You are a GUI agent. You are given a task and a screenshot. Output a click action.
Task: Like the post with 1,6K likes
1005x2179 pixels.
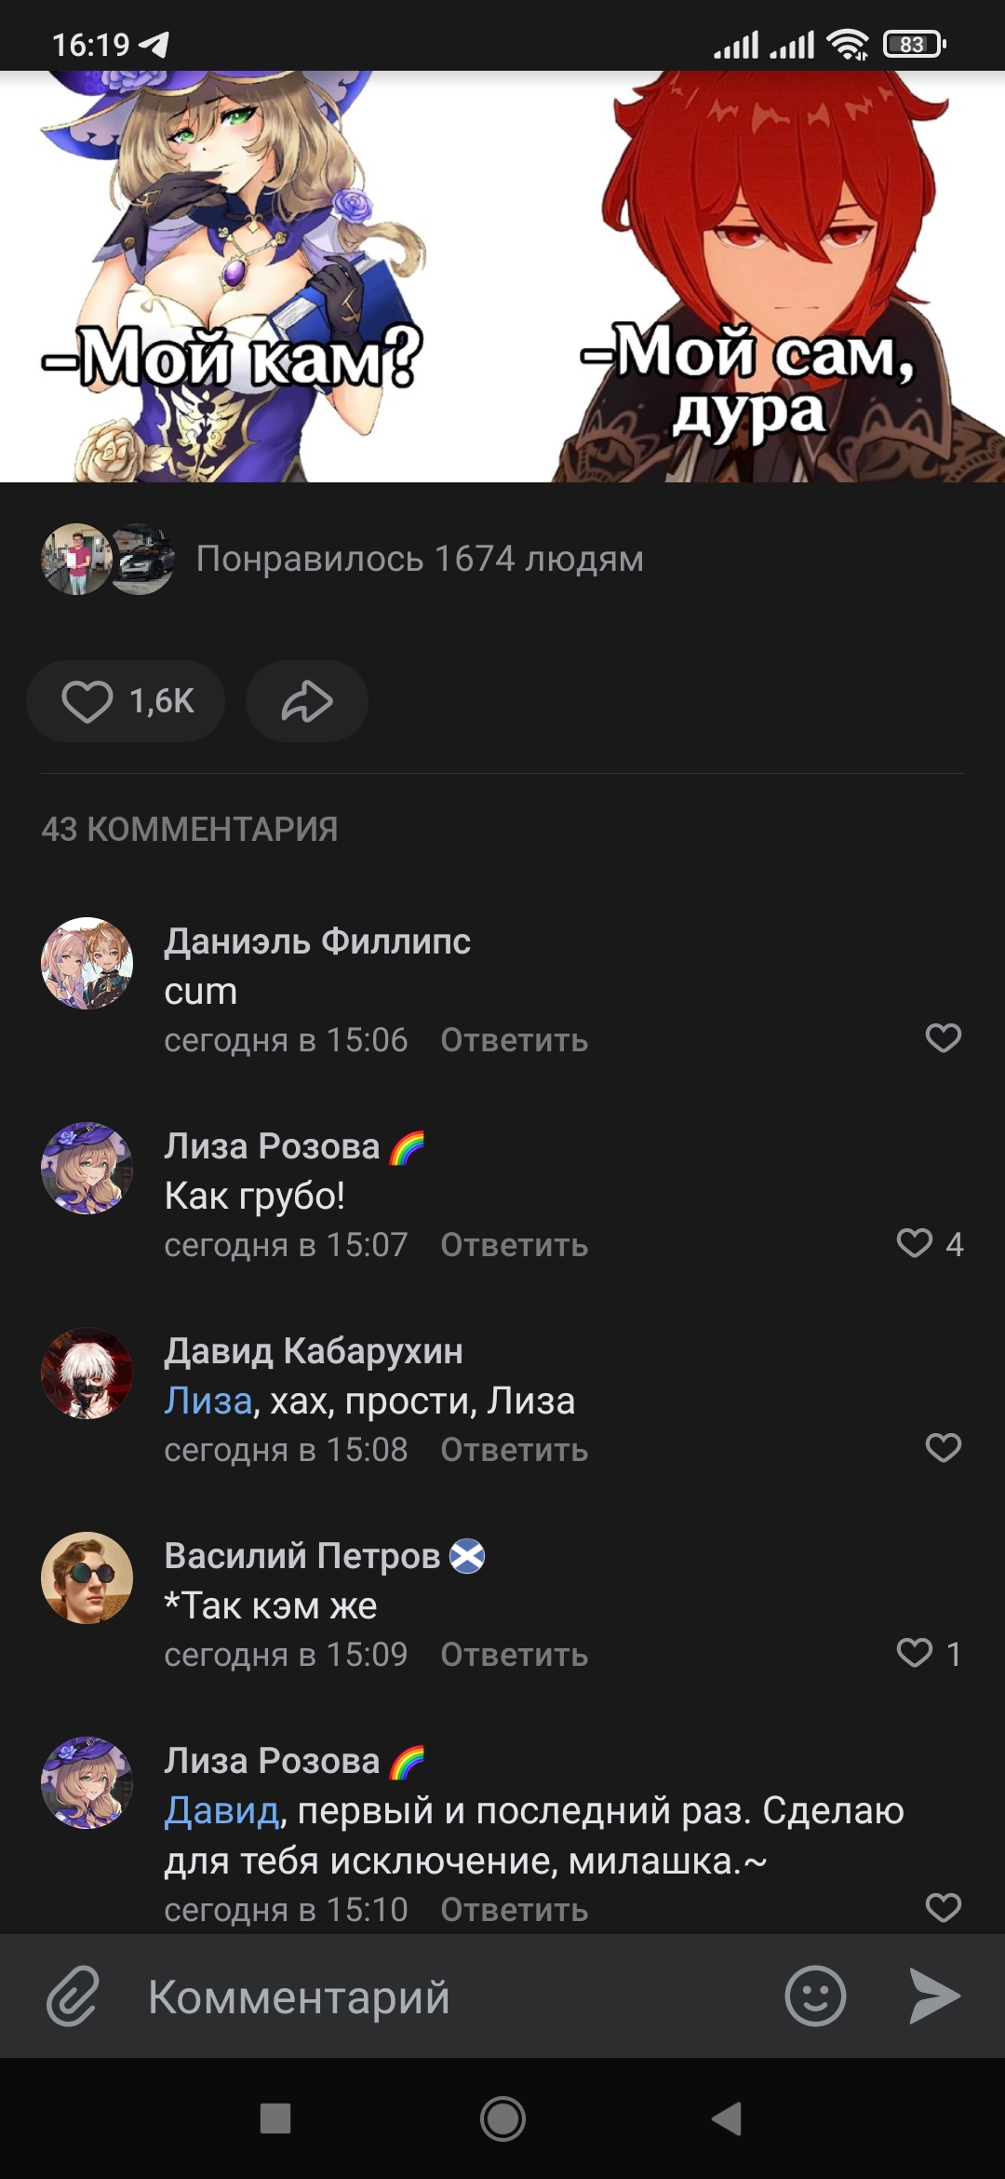tap(126, 701)
